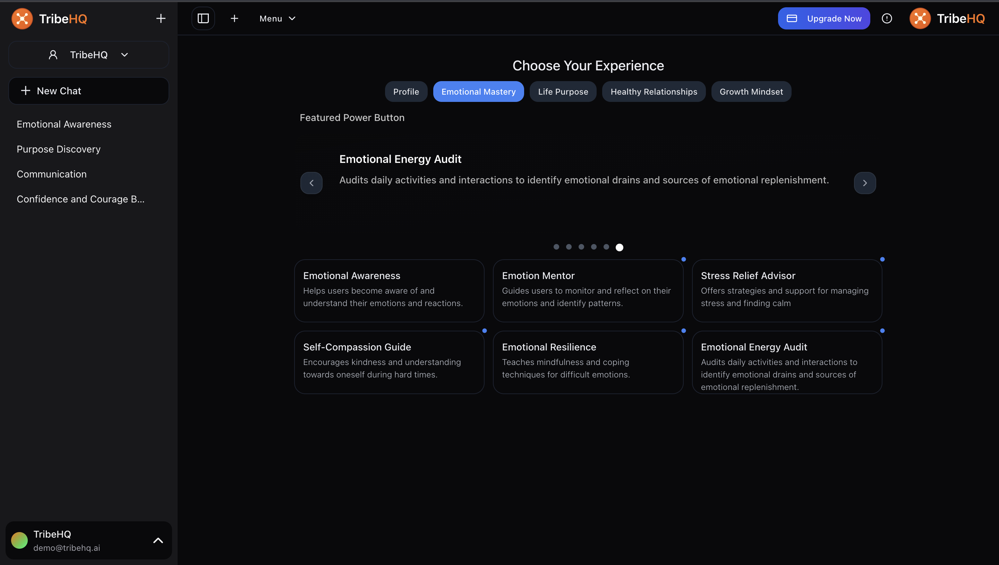
Task: Go to the next featured power button
Action: [x=865, y=183]
